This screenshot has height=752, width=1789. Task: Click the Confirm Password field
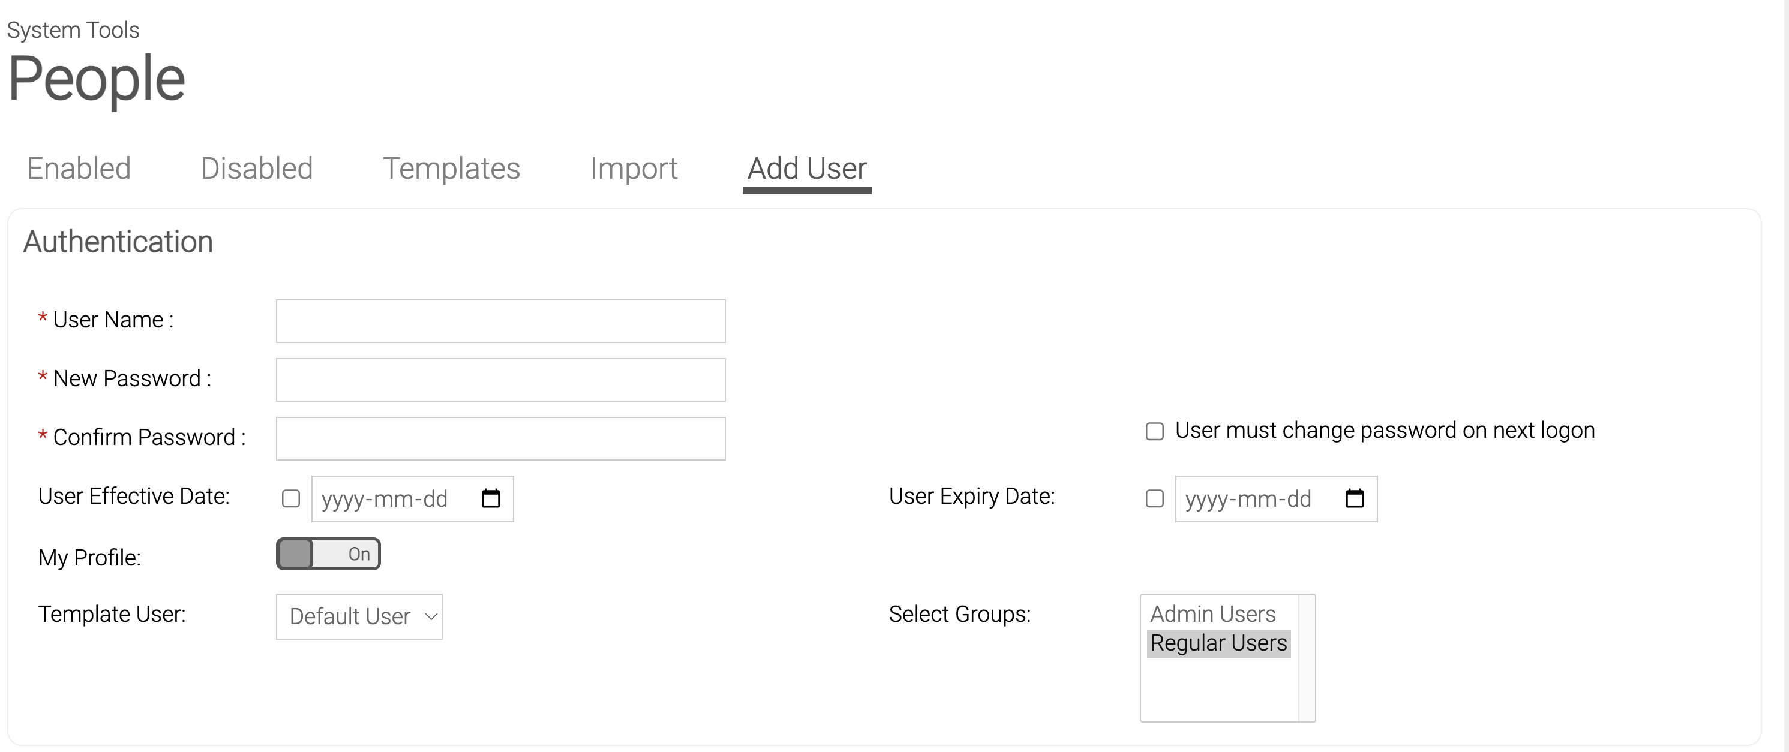click(x=501, y=438)
